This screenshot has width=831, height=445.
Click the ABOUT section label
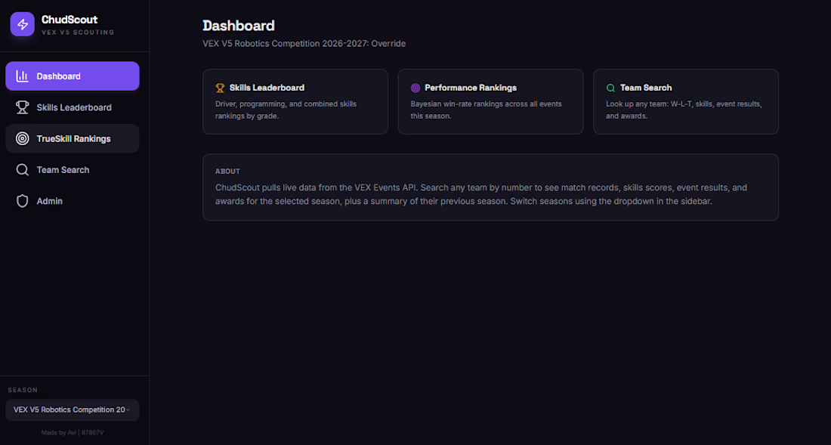point(227,171)
